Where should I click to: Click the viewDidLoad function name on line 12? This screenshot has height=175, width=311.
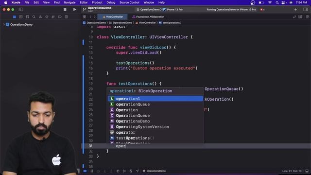click(x=153, y=48)
